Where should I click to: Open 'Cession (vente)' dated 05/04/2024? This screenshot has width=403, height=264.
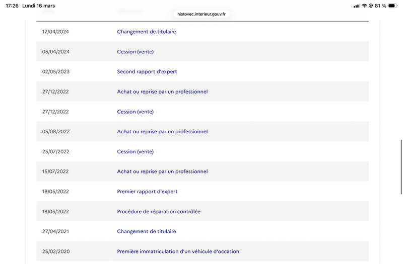[136, 52]
